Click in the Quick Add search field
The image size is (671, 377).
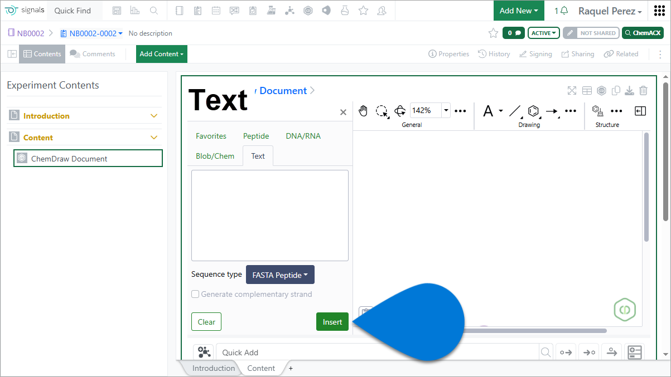pos(376,352)
